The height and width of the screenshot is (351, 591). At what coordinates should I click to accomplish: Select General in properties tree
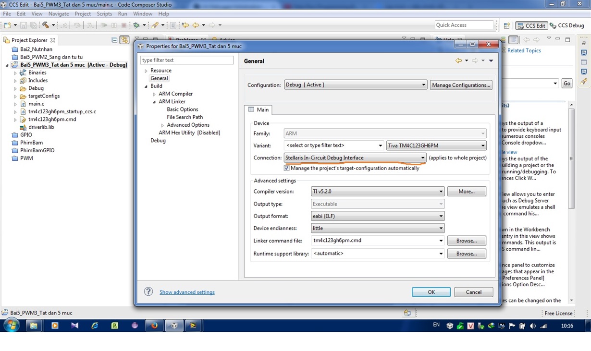(159, 78)
